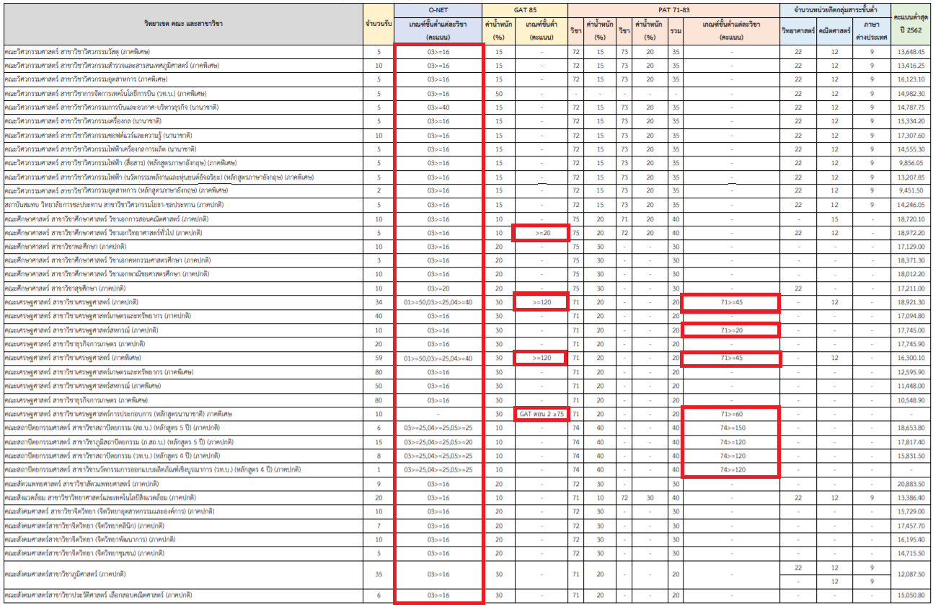Select row 'วิศวกรรมเครื่องกล (นานาชาติ)'
This screenshot has width=933, height=605.
coord(466,121)
